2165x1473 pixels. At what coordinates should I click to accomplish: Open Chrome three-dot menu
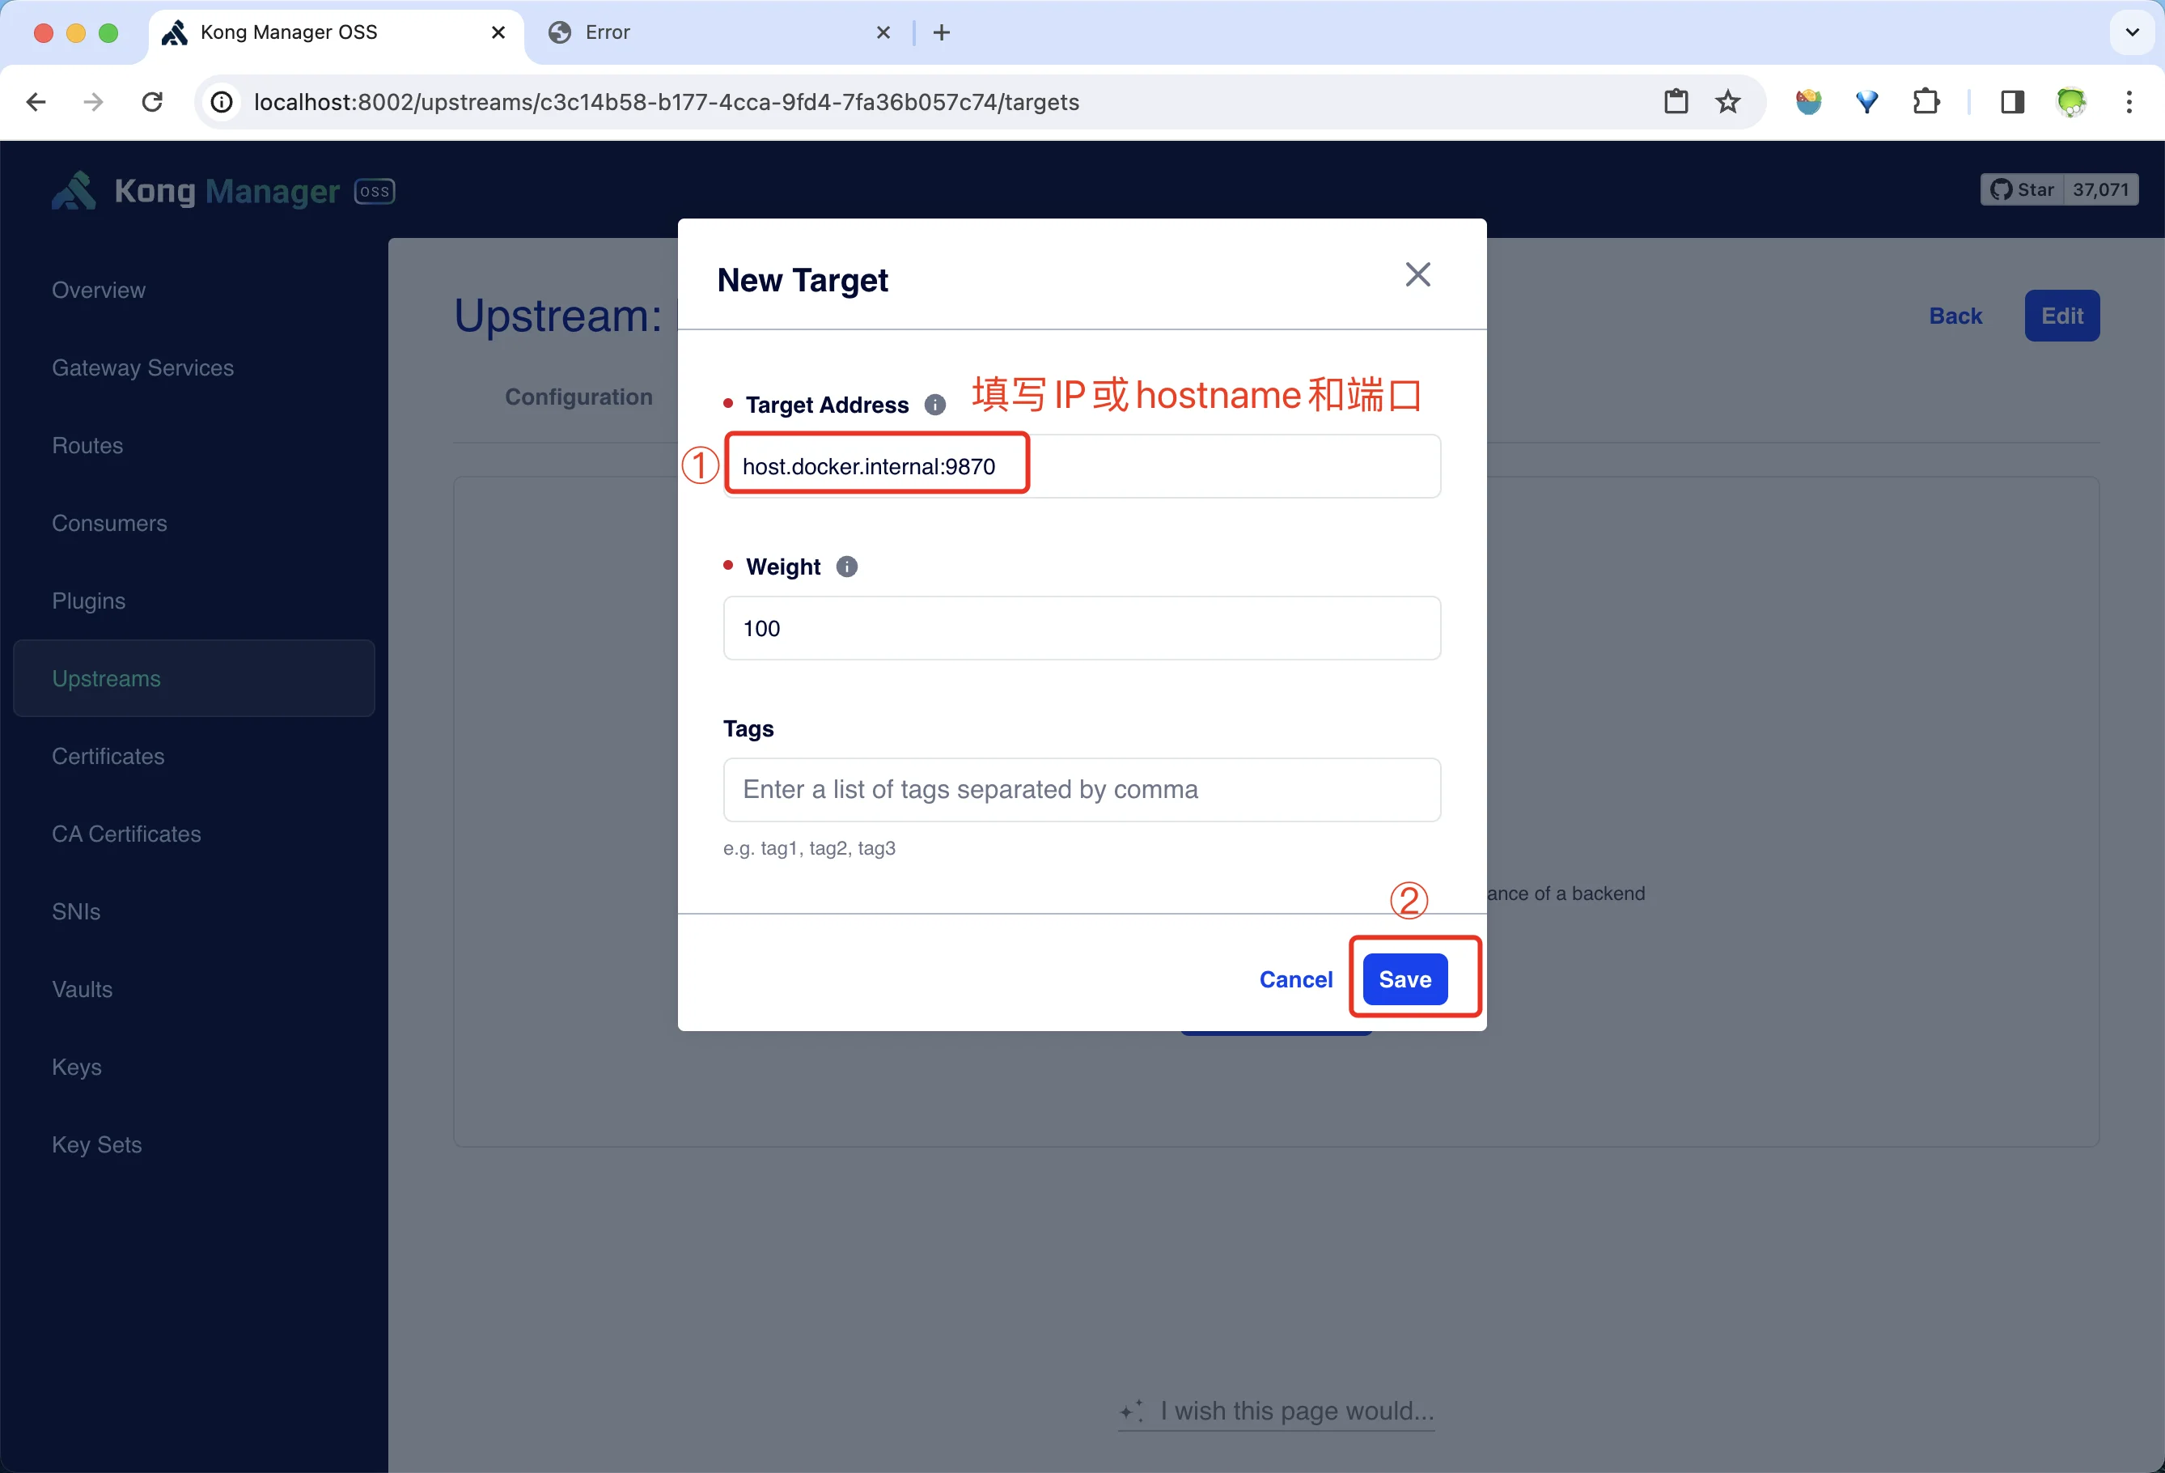point(2129,101)
